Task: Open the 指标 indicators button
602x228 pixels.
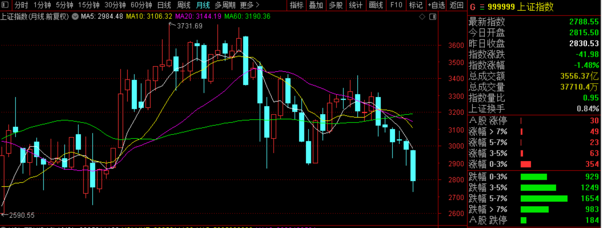Action: (296, 5)
